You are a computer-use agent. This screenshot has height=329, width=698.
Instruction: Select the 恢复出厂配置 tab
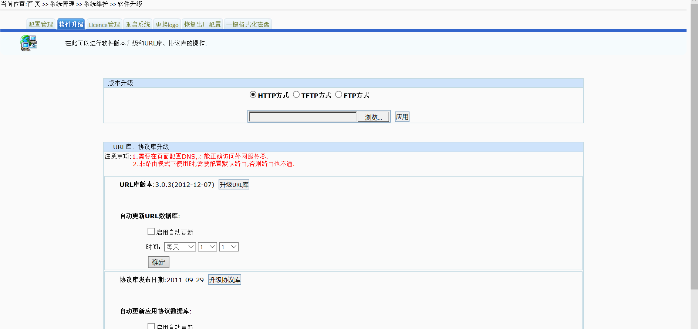(x=202, y=24)
